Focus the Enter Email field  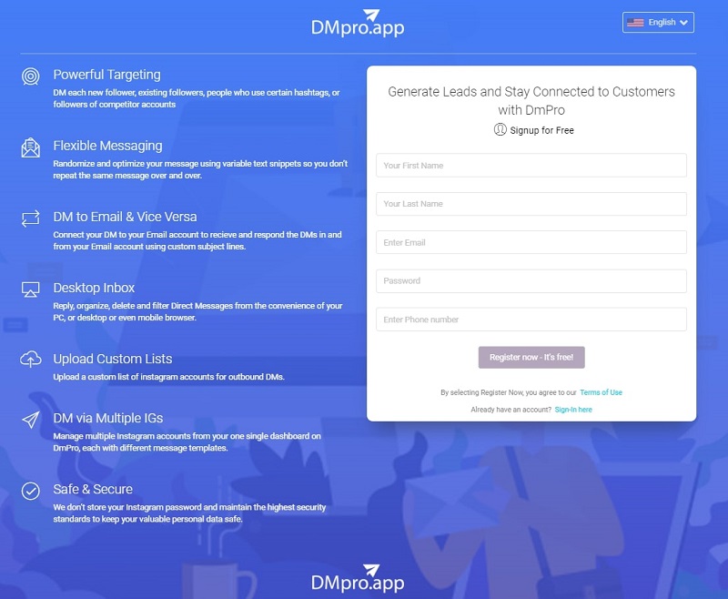pyautogui.click(x=531, y=242)
